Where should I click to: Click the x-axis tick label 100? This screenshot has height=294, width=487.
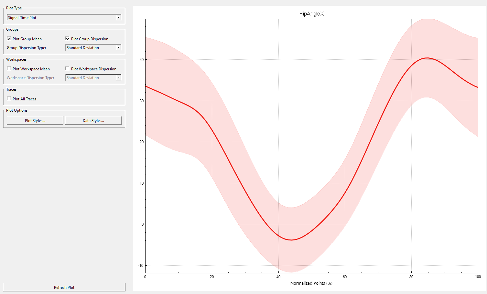478,277
